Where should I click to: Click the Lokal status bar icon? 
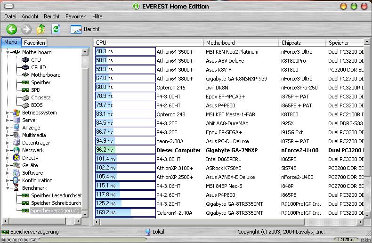[147, 232]
